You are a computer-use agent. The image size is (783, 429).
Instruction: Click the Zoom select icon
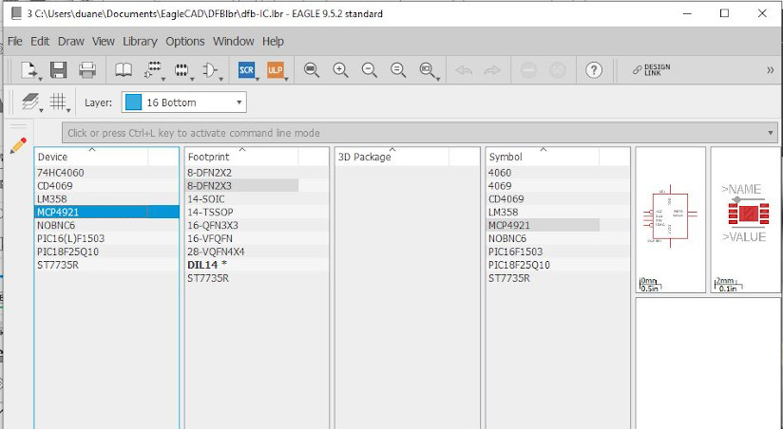pyautogui.click(x=428, y=70)
